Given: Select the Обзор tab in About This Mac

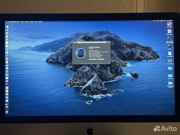Looking at the screenshot, I should pyautogui.click(x=79, y=42).
